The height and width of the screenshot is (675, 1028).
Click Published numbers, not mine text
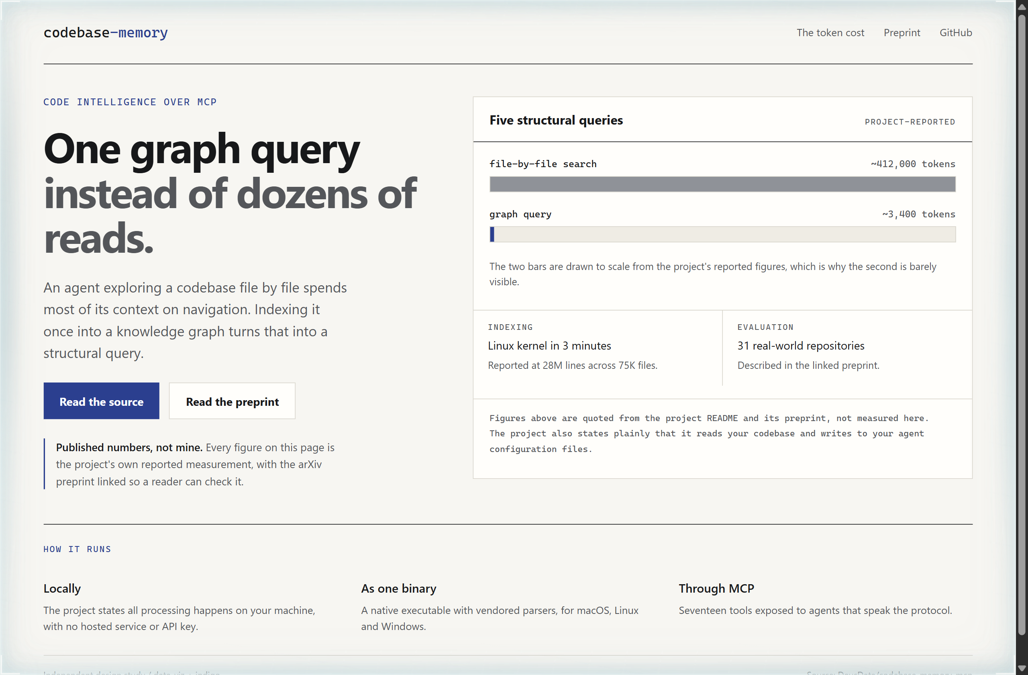tap(129, 447)
